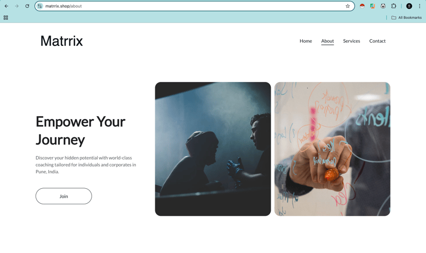Click the browser forward arrow
426x253 pixels.
click(17, 6)
